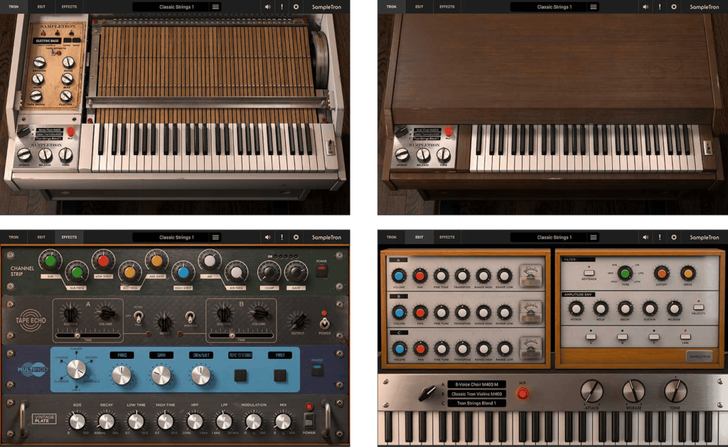Open slot A '8-Voice Choir M400 M' selector
Screen dimensions: 728x447
point(477,384)
